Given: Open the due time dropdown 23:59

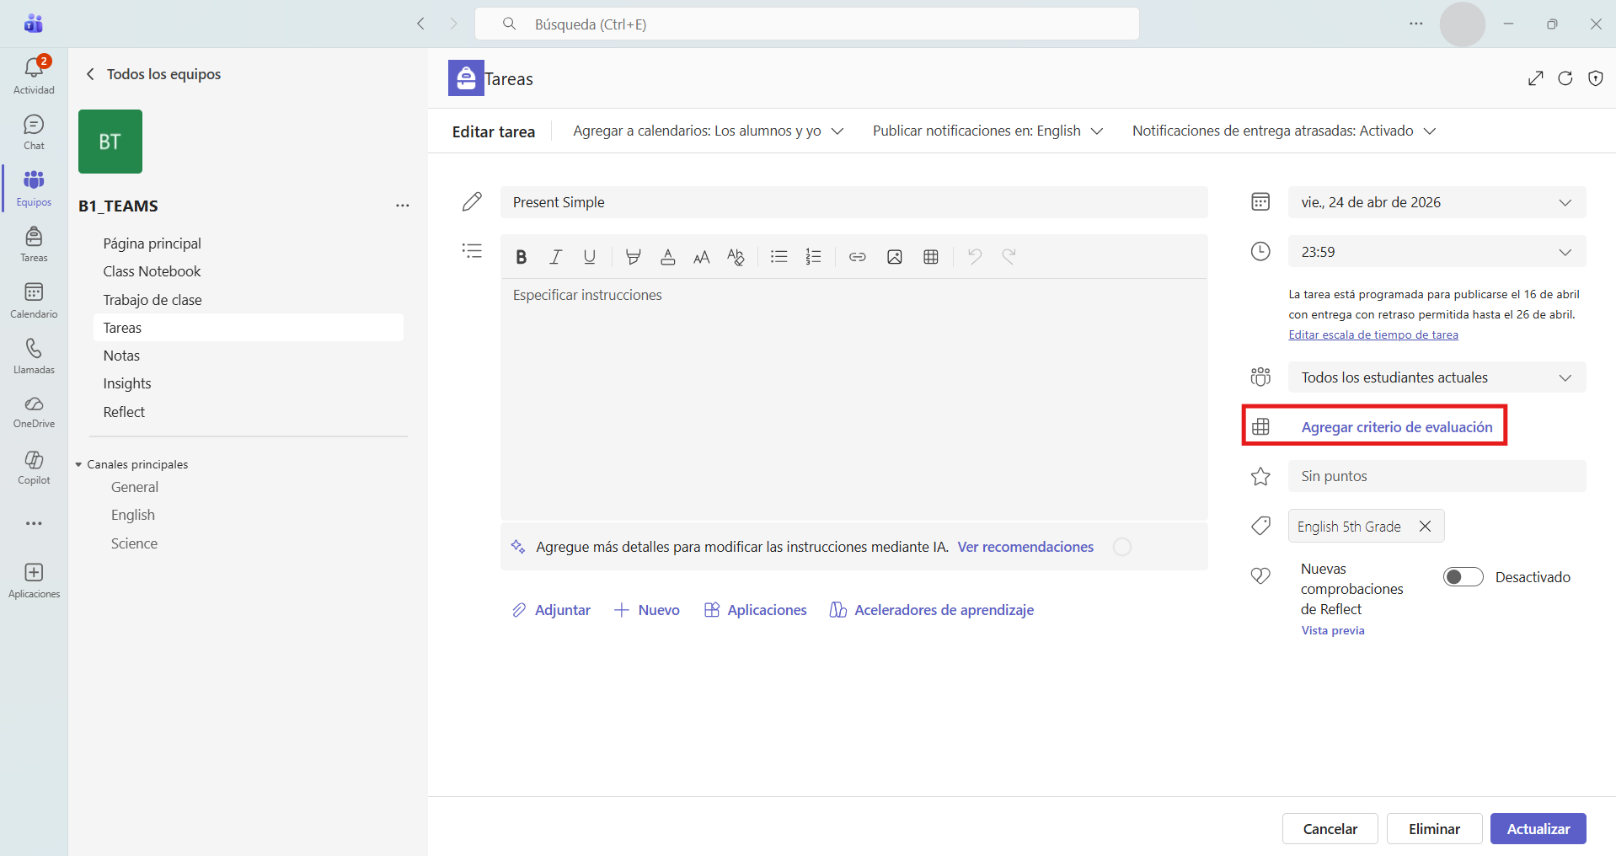Looking at the screenshot, I should [1437, 252].
